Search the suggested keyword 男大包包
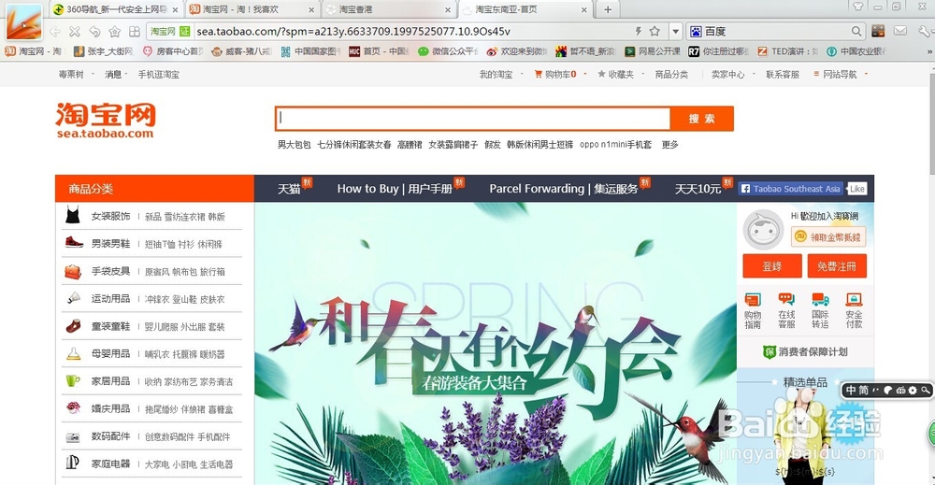Viewport: 935px width, 485px height. [x=294, y=145]
